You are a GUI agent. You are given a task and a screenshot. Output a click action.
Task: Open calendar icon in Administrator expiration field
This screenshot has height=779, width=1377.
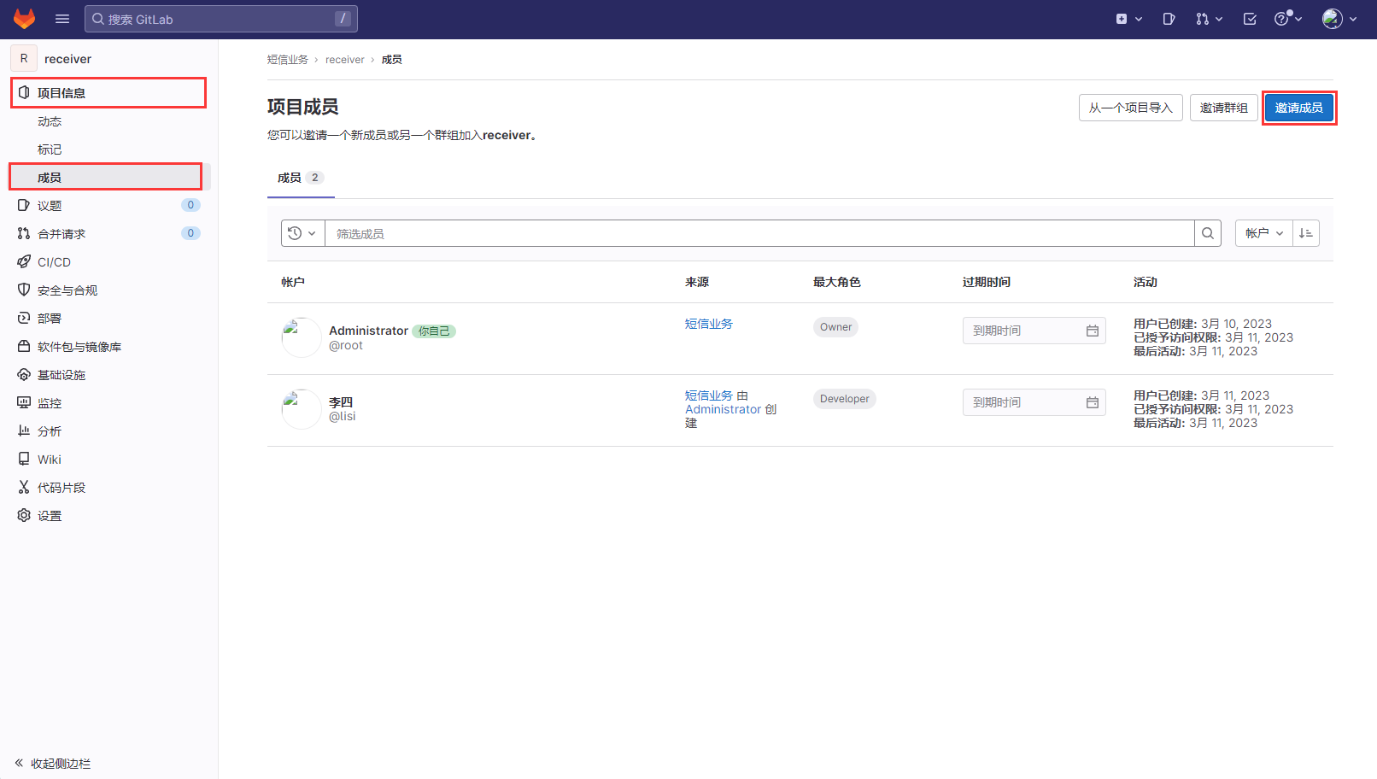click(1092, 331)
